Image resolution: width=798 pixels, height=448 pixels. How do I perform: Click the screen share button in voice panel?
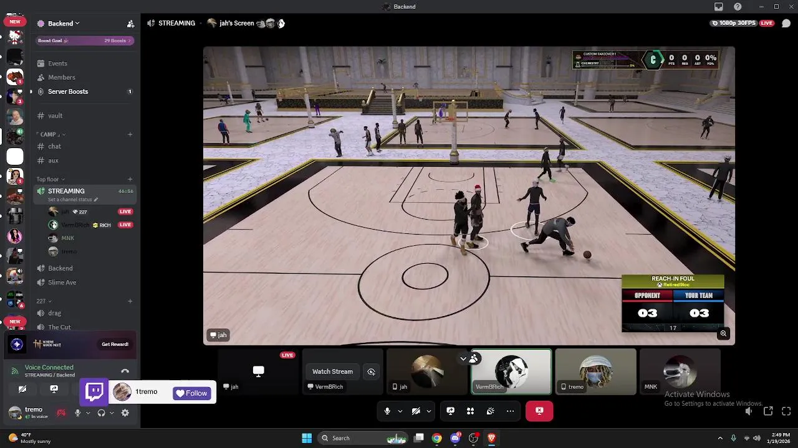point(54,390)
